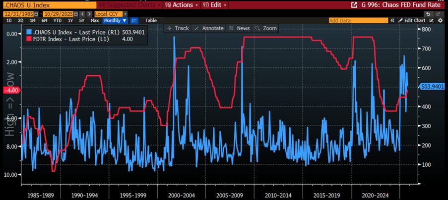Select the 1M time range
The width and height of the screenshot is (448, 200).
(32, 20)
